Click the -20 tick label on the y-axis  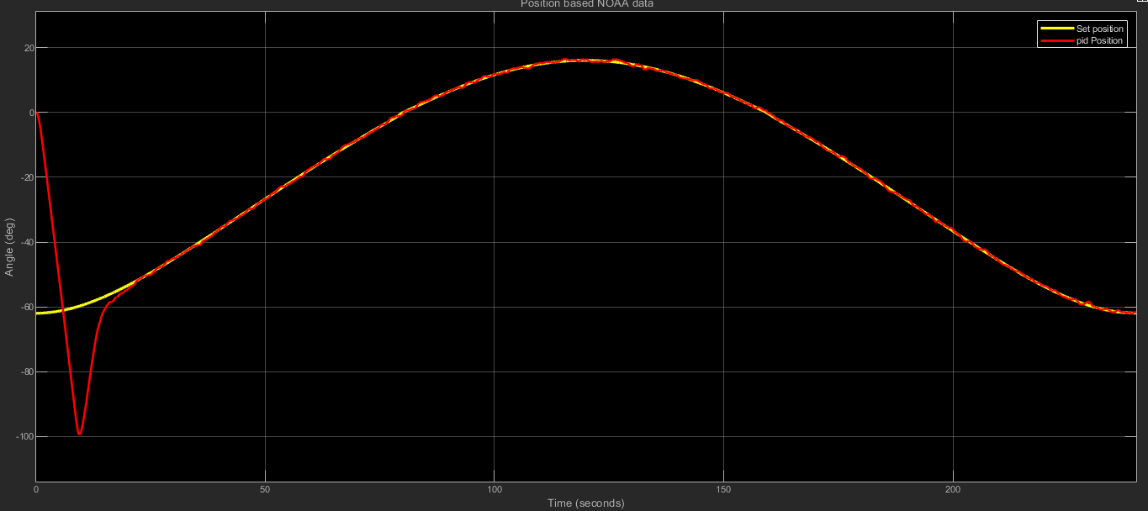[x=26, y=177]
